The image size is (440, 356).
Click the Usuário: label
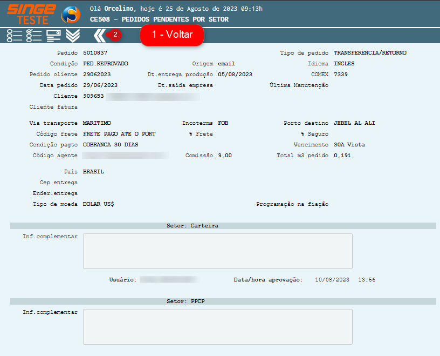[x=123, y=280]
